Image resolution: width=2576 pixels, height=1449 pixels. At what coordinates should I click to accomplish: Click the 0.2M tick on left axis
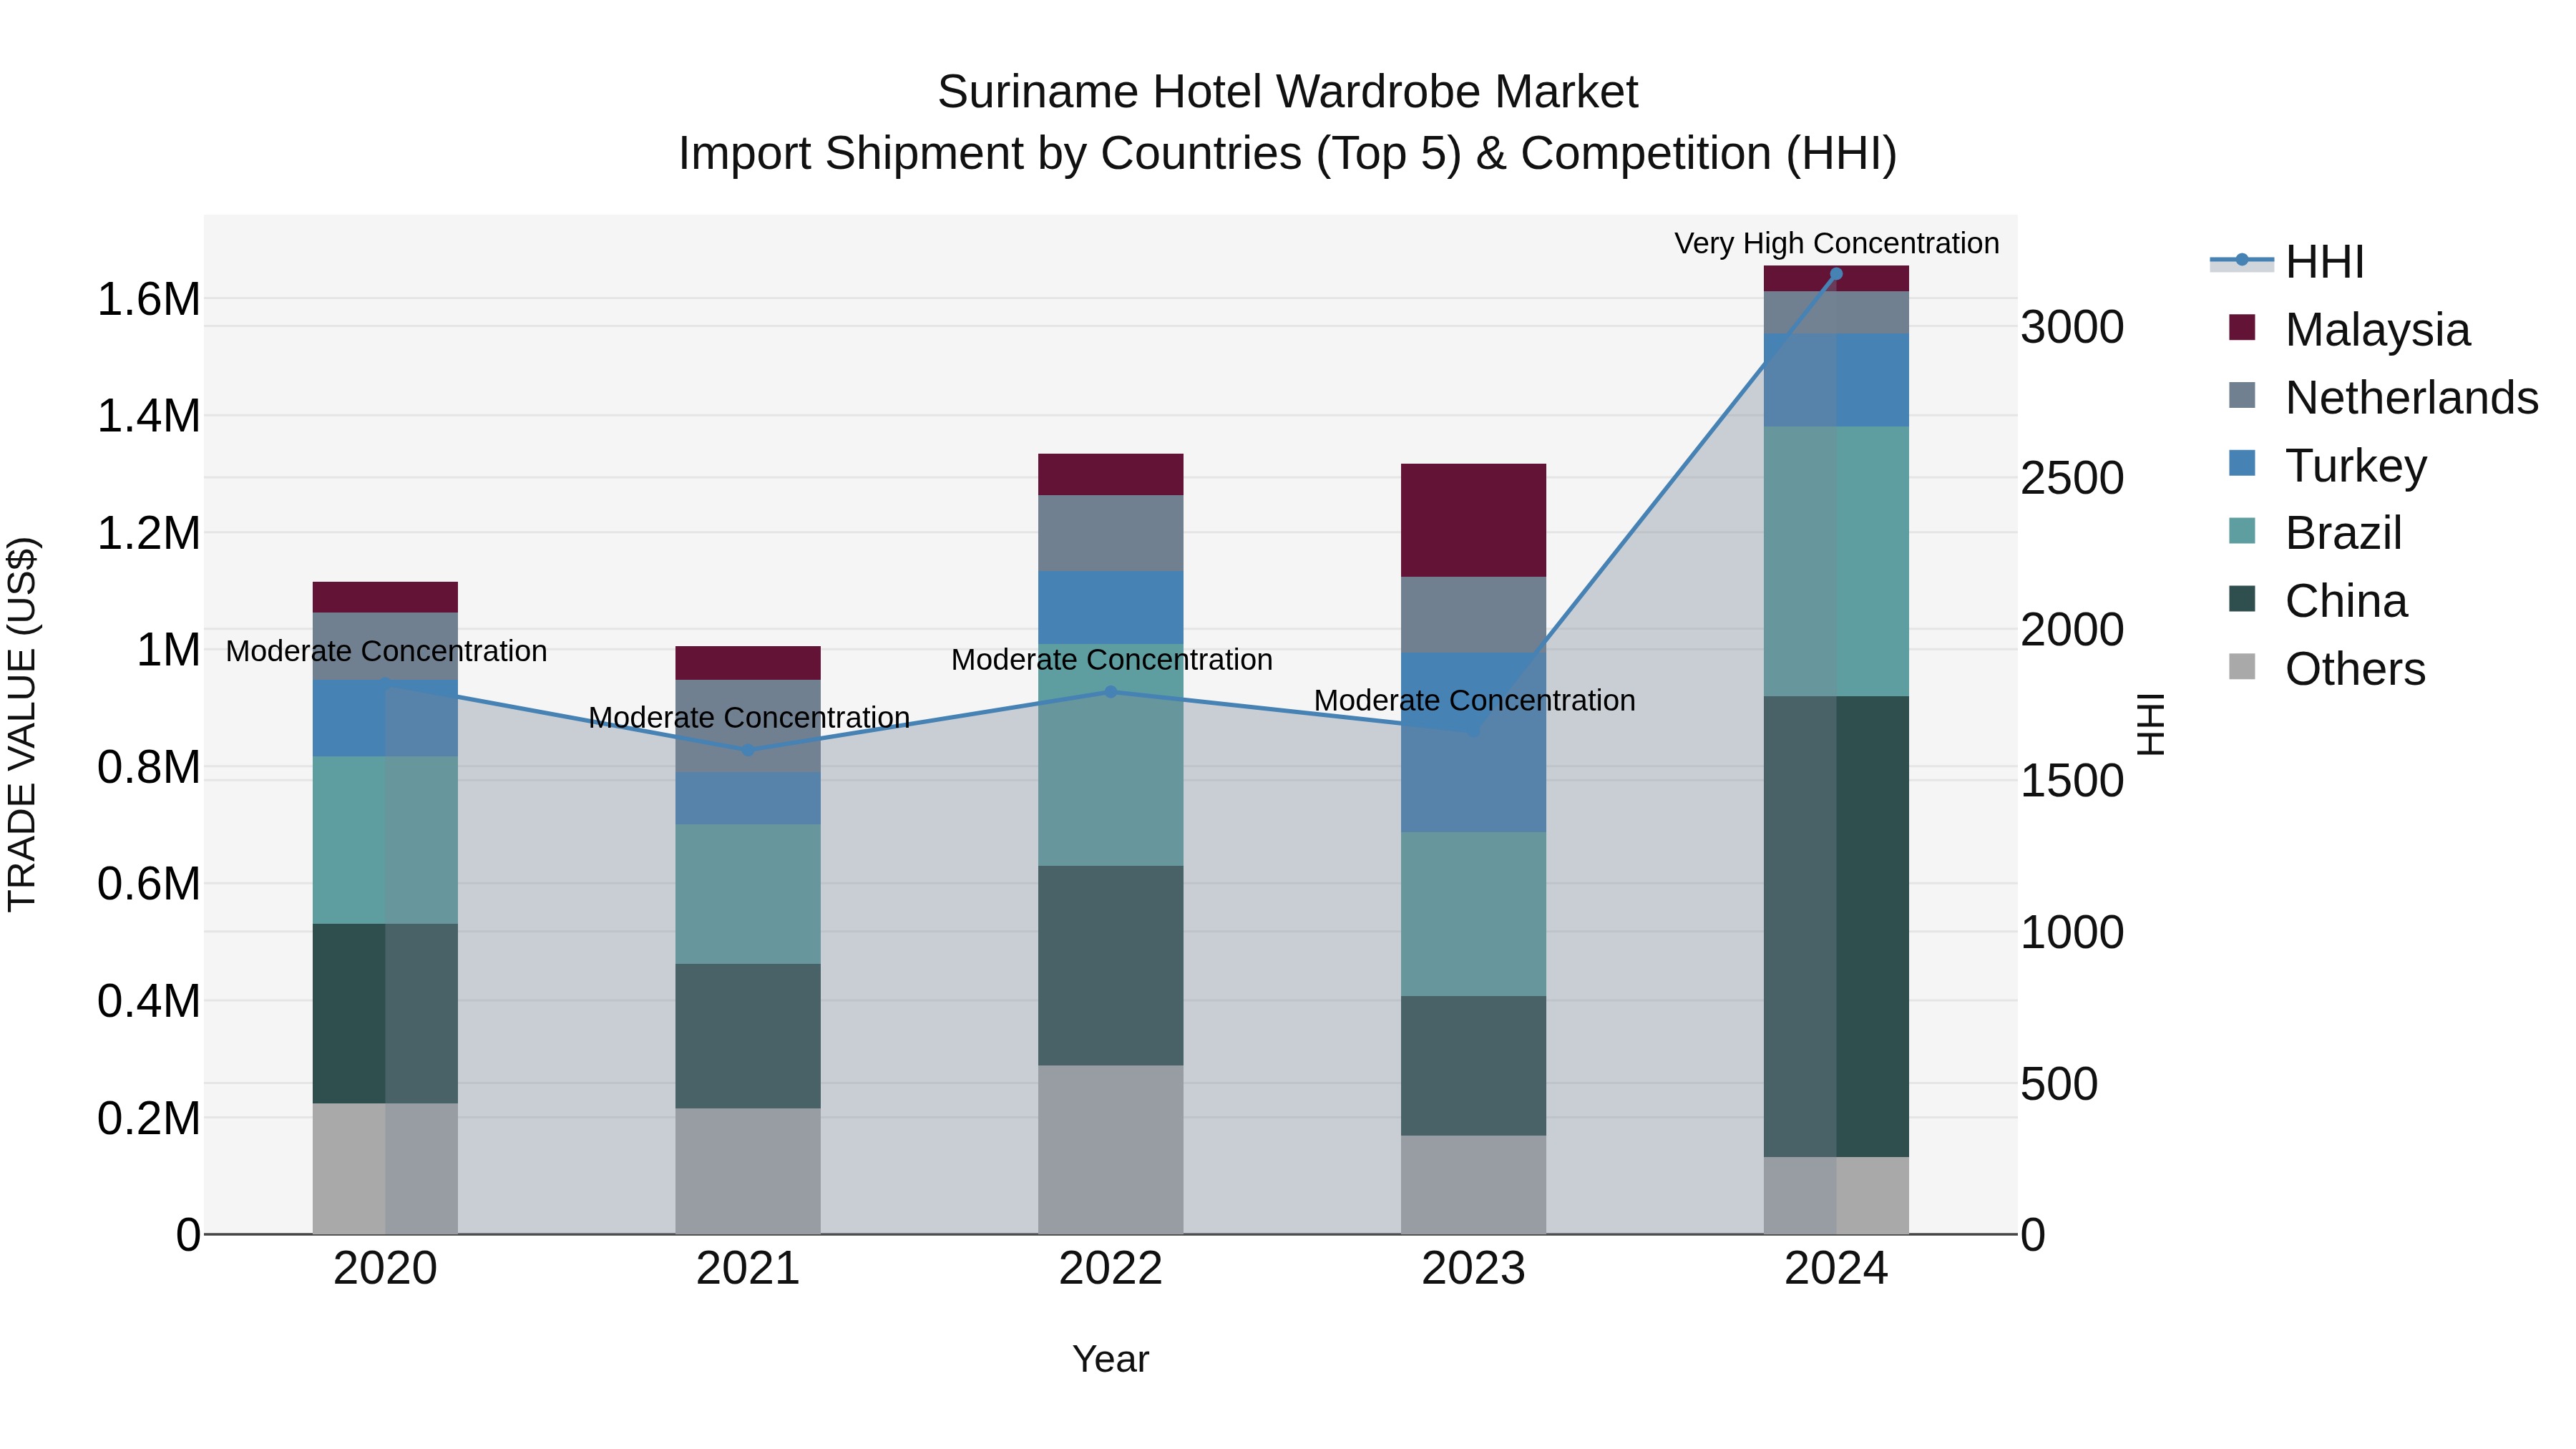click(x=148, y=1118)
